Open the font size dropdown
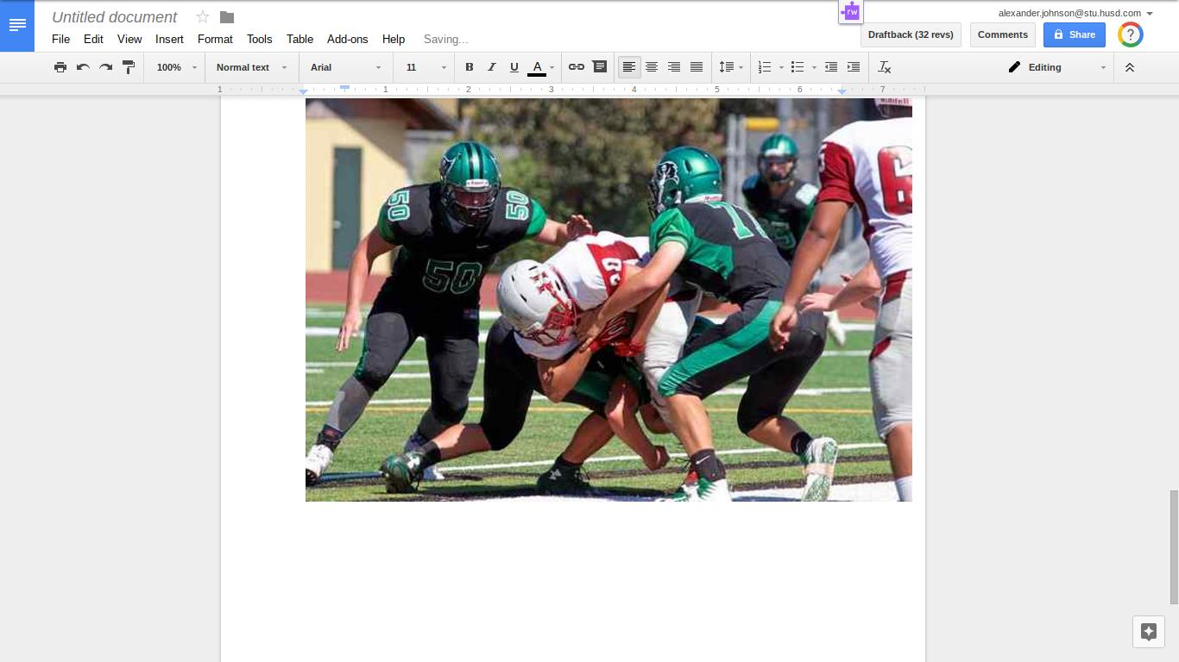 click(x=426, y=67)
